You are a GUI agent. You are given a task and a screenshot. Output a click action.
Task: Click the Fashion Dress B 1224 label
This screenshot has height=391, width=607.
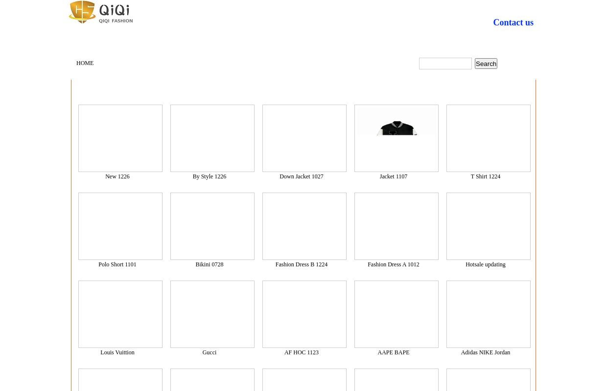click(x=302, y=264)
